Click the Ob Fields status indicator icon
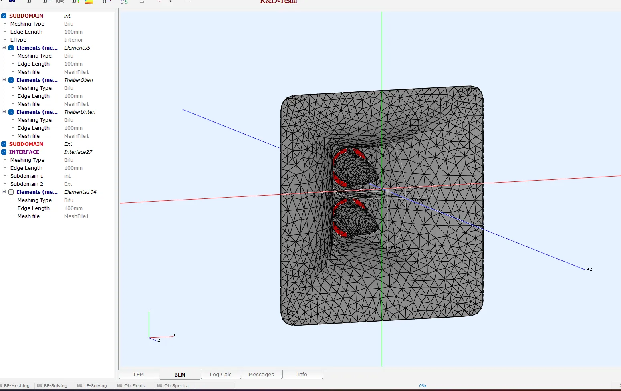 tap(120, 386)
